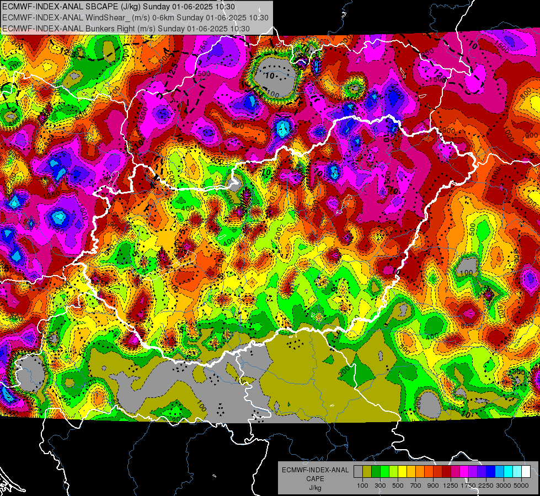Click the legend value 500
Screen dimensions: 540x496
click(x=398, y=486)
